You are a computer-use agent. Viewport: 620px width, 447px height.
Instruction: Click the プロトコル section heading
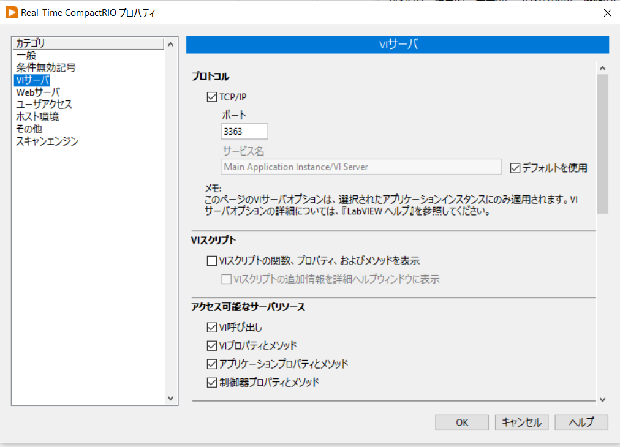click(x=210, y=77)
